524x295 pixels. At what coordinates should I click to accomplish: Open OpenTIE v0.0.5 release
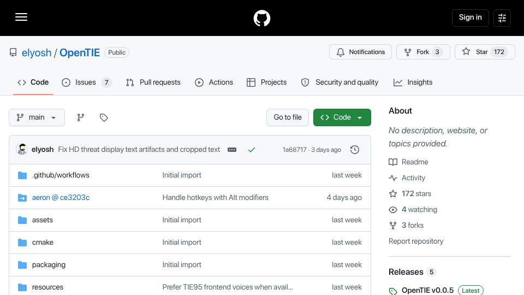(427, 290)
